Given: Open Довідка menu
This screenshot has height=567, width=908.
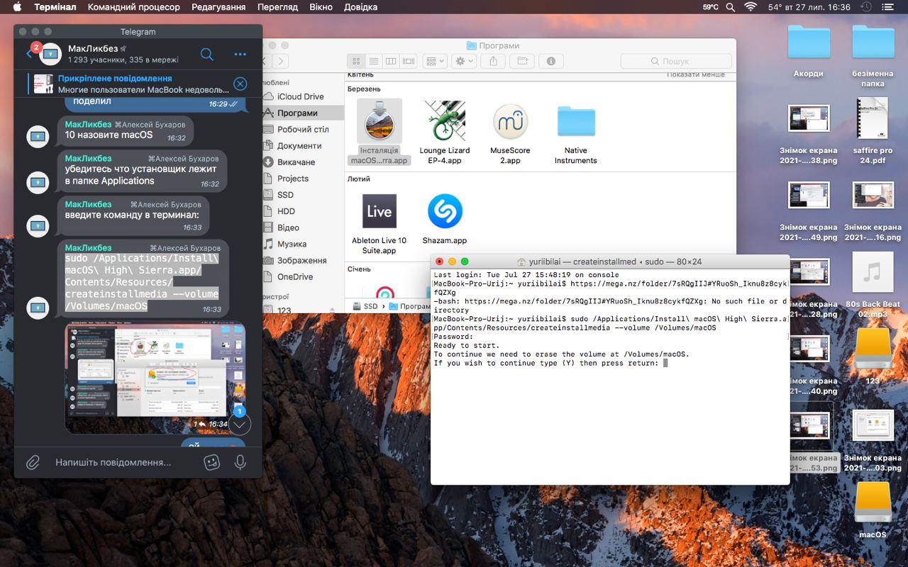Looking at the screenshot, I should point(360,7).
